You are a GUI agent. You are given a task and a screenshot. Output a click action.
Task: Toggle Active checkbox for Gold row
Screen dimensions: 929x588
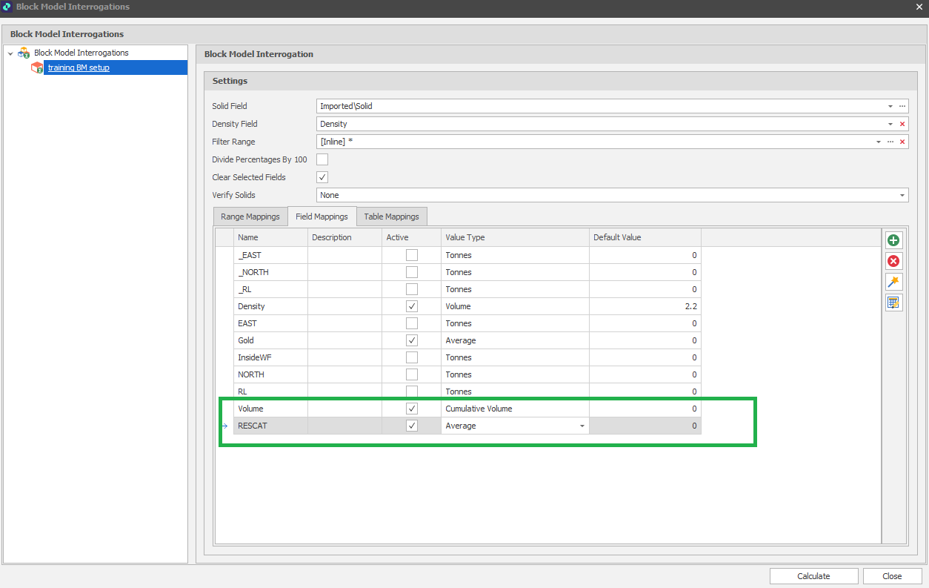[412, 340]
